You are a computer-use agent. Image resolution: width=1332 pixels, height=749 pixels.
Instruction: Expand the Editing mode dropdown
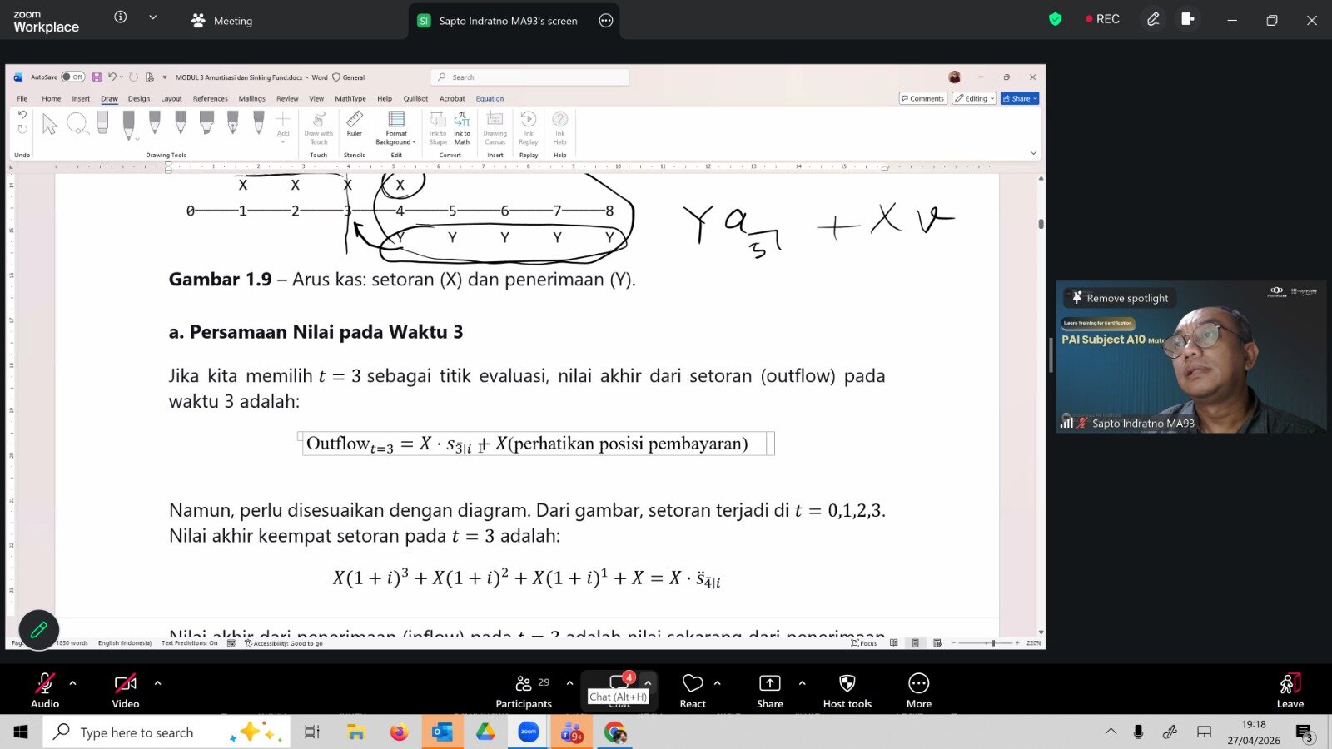[x=975, y=98]
